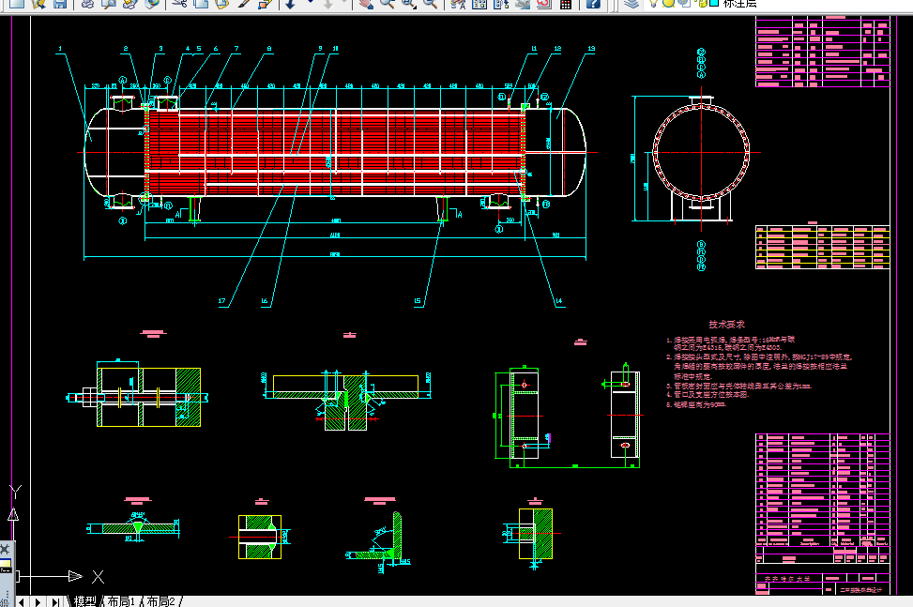Copy to clipboard with the Copy icon
This screenshot has width=913, height=607.
200,4
